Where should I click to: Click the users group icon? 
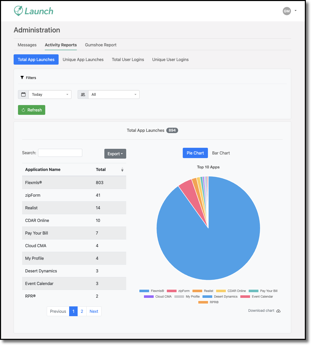click(x=83, y=94)
